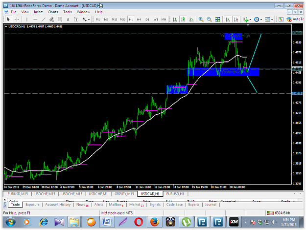Select the Fibonacci retracement tool

coord(60,19)
